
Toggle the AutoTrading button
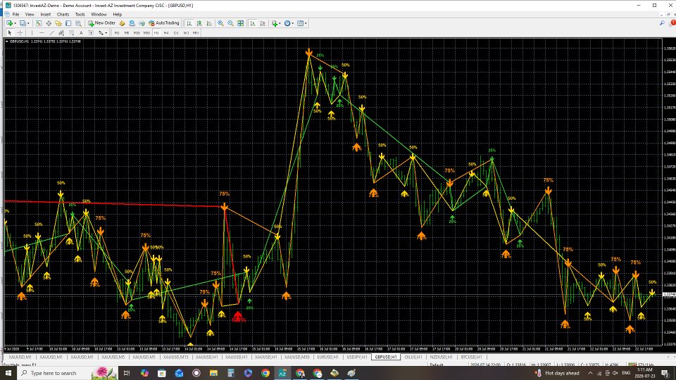[164, 23]
